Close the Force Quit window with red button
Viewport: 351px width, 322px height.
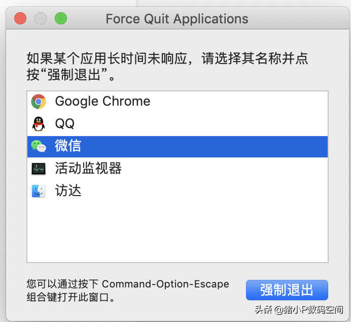click(x=20, y=19)
